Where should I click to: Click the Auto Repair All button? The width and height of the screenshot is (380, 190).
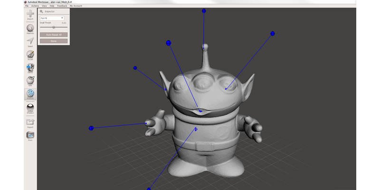click(x=54, y=35)
